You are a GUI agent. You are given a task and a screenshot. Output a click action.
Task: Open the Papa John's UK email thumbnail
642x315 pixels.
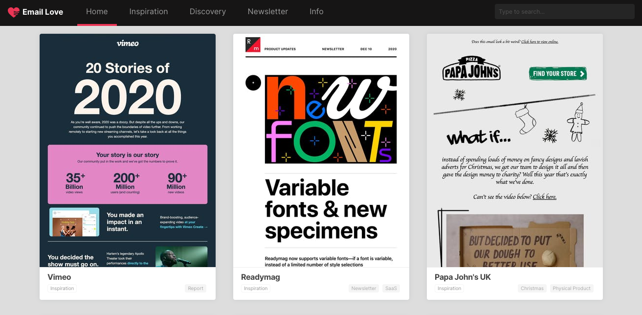click(515, 150)
